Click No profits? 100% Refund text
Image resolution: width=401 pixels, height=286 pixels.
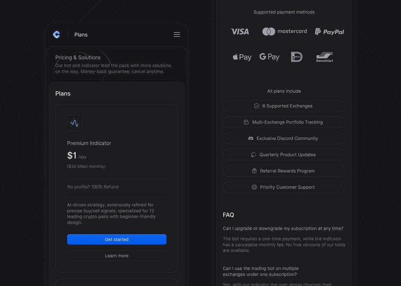tap(93, 187)
